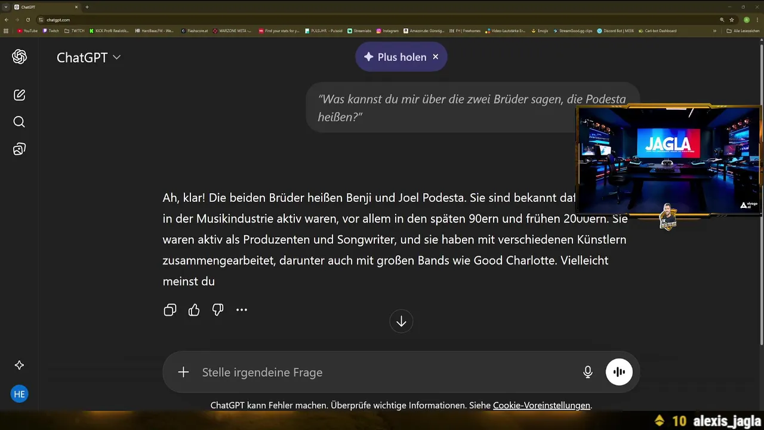View site information icon in address bar
Viewport: 764px width, 430px height.
(x=41, y=20)
